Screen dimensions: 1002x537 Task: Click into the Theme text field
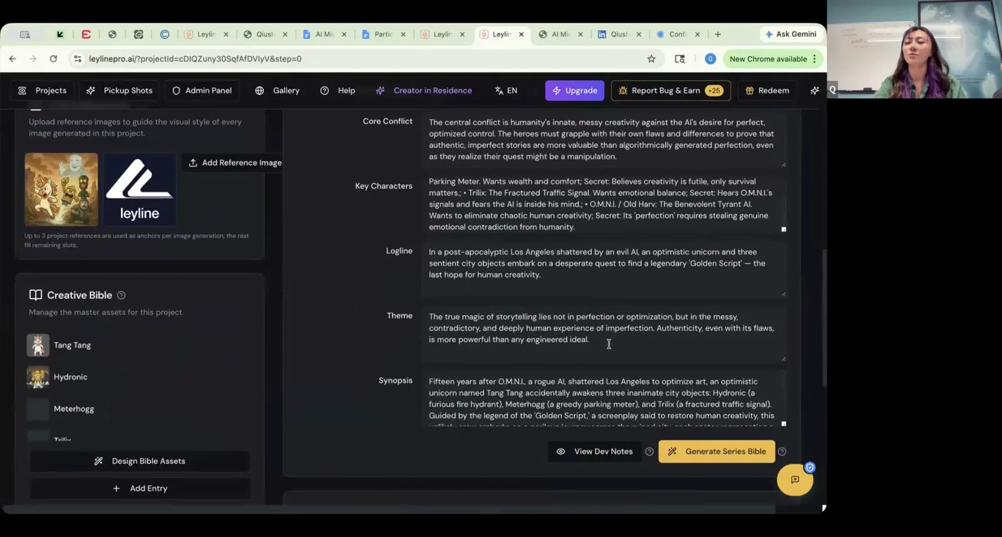coord(604,334)
